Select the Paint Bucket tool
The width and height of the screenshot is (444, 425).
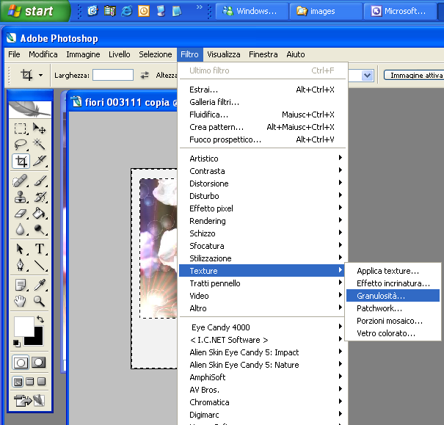click(39, 213)
